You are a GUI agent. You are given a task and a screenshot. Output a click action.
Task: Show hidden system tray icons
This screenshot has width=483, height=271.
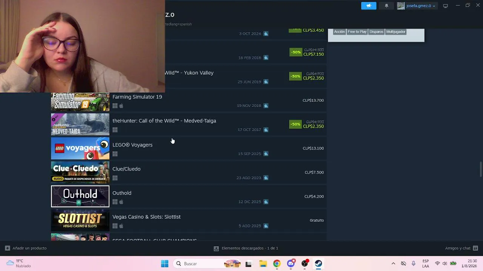coord(393,264)
